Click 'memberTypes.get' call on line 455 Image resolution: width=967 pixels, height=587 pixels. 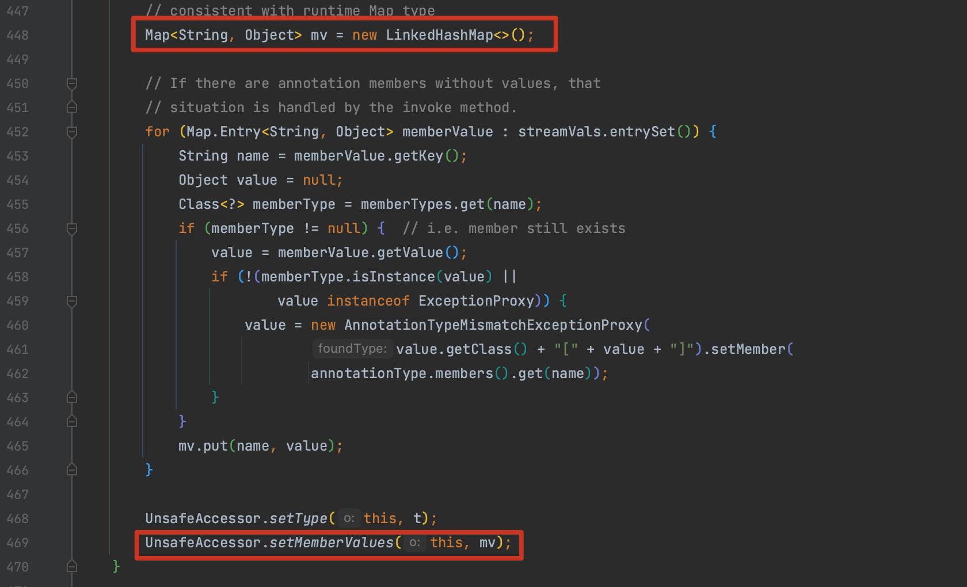[x=422, y=204]
